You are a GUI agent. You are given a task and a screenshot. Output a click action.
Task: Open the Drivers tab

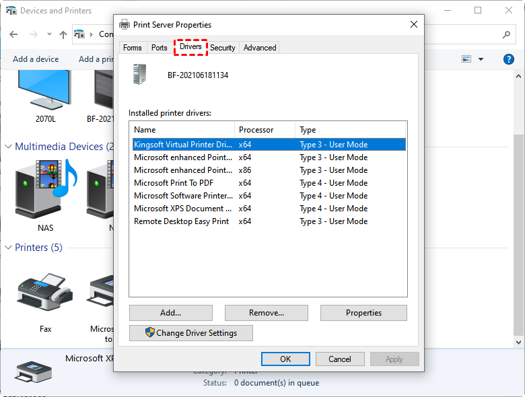pyautogui.click(x=190, y=46)
